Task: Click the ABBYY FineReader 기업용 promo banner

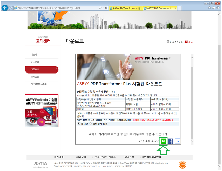Action: tap(42, 110)
